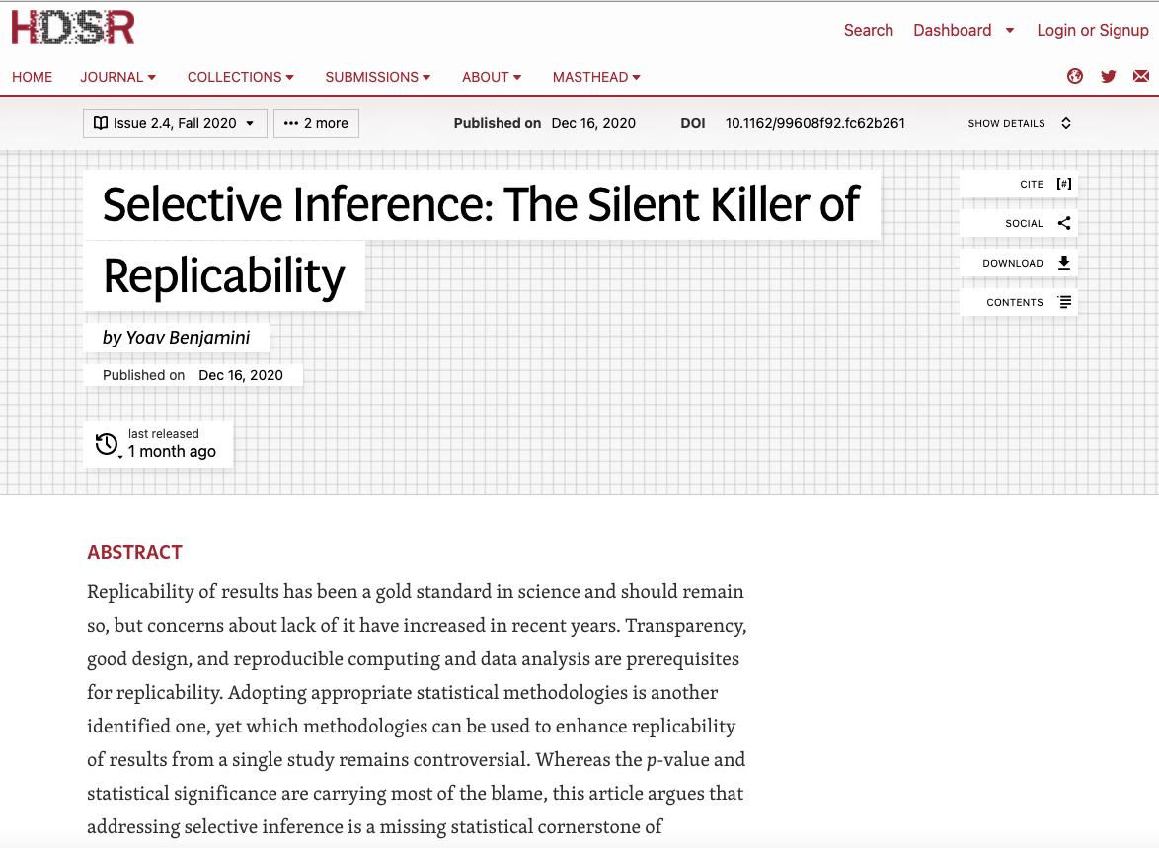The image size is (1159, 848).
Task: Click SHOW DETAILS label
Action: point(1006,123)
